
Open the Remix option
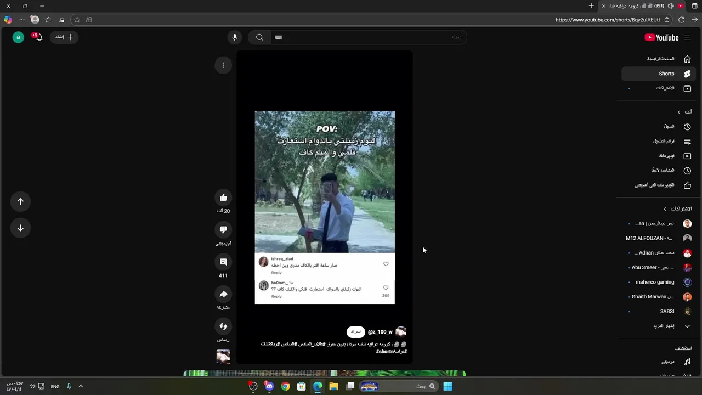(x=223, y=326)
